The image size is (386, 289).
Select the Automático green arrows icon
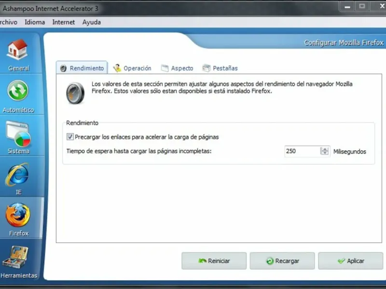17,91
